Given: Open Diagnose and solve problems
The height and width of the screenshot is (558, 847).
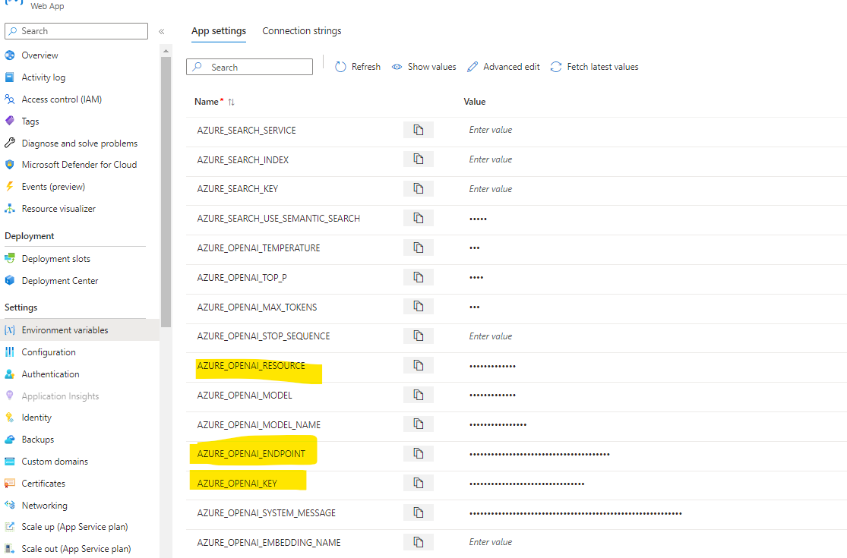Looking at the screenshot, I should [80, 143].
